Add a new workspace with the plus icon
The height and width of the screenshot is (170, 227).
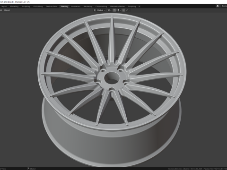pos(139,7)
